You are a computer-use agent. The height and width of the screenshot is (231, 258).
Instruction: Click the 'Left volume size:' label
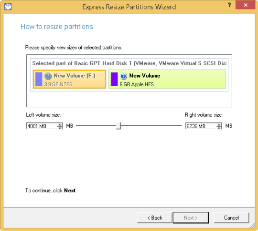coord(43,115)
